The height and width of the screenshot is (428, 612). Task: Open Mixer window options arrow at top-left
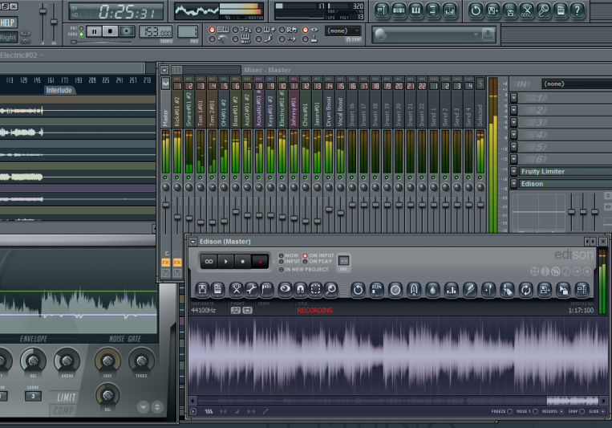(x=164, y=70)
